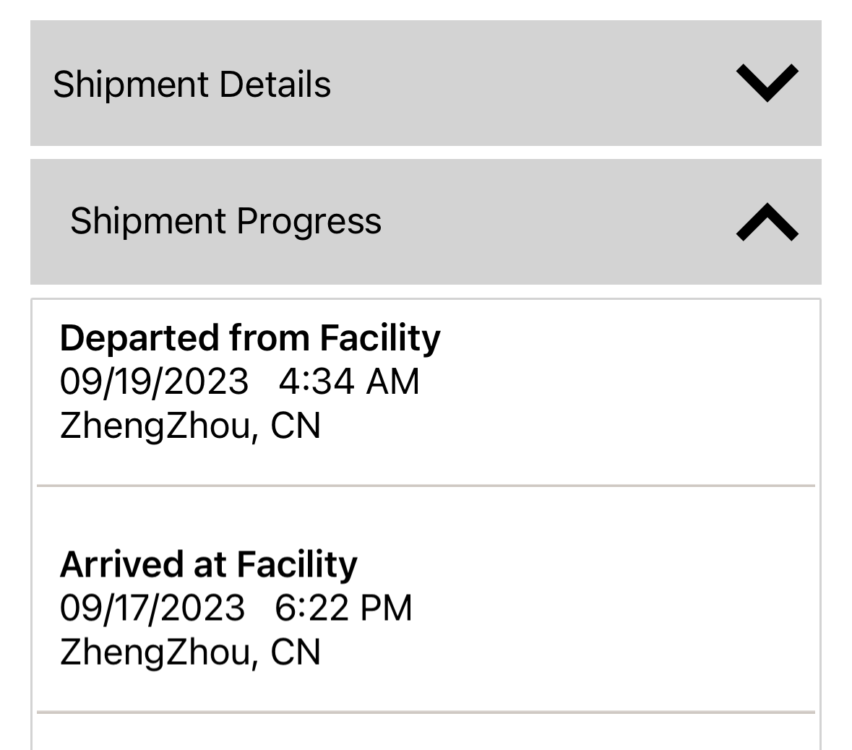Click the divider between Departed and Arrived entries
Screen dimensions: 852x750
(x=426, y=486)
